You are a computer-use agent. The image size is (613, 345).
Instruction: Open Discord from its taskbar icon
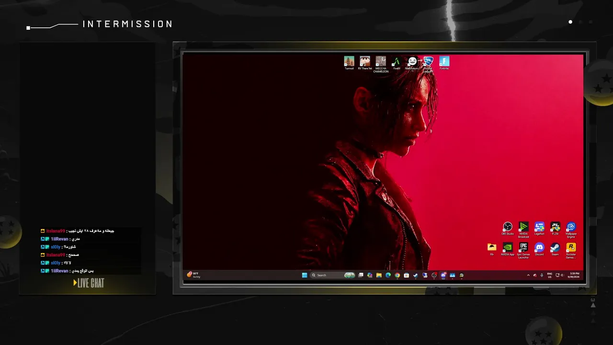(443, 275)
